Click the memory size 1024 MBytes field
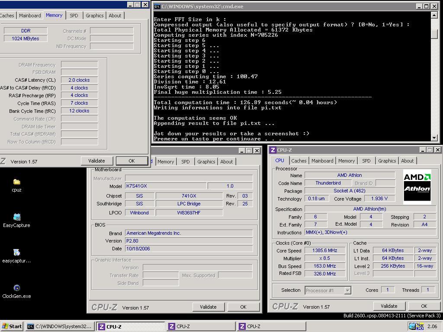The image size is (443, 332). tap(26, 38)
